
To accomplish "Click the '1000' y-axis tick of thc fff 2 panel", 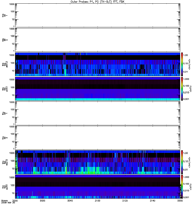I will [x=12, y=127].
